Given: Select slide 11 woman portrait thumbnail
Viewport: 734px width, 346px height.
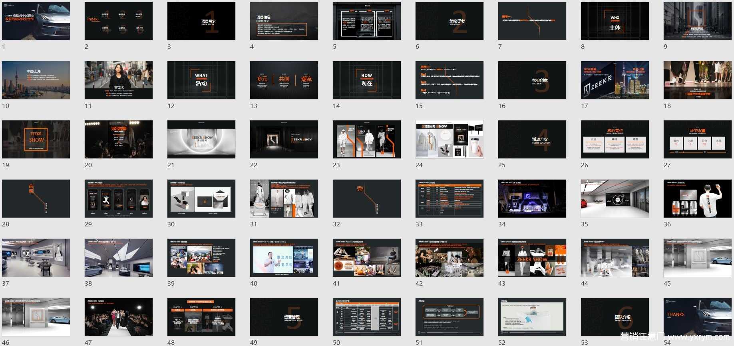Looking at the screenshot, I should pyautogui.click(x=119, y=80).
